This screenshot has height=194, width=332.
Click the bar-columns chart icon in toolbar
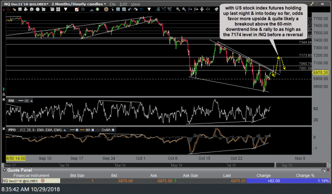20,9
